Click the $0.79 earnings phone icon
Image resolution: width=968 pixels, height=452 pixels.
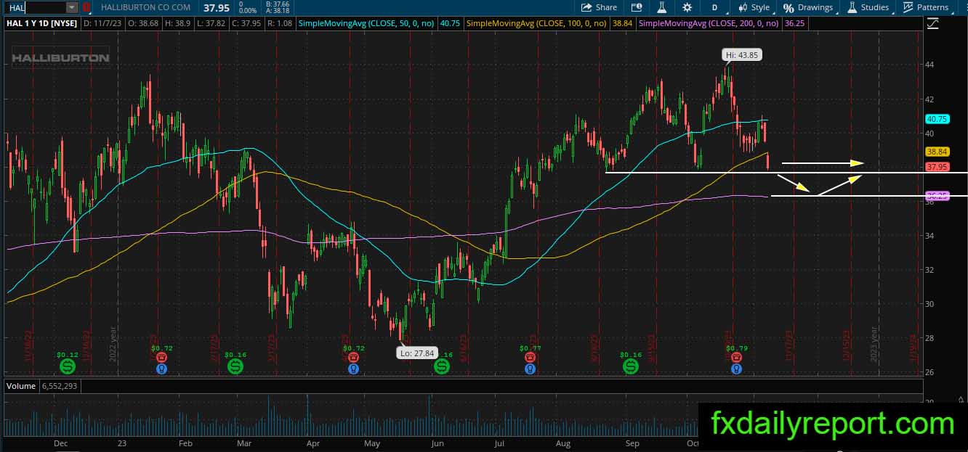(x=737, y=357)
